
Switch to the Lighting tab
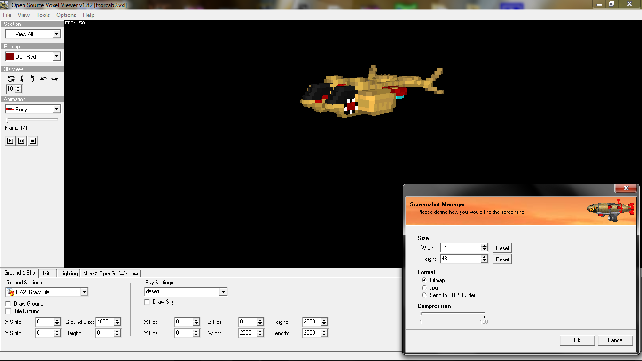pyautogui.click(x=69, y=274)
